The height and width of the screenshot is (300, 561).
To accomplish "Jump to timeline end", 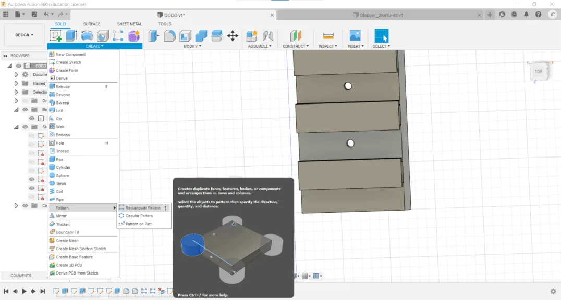I will (x=43, y=292).
